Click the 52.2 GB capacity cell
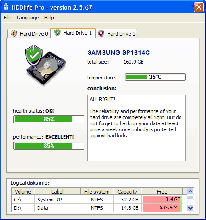The width and height of the screenshot is (206, 220). point(127,200)
